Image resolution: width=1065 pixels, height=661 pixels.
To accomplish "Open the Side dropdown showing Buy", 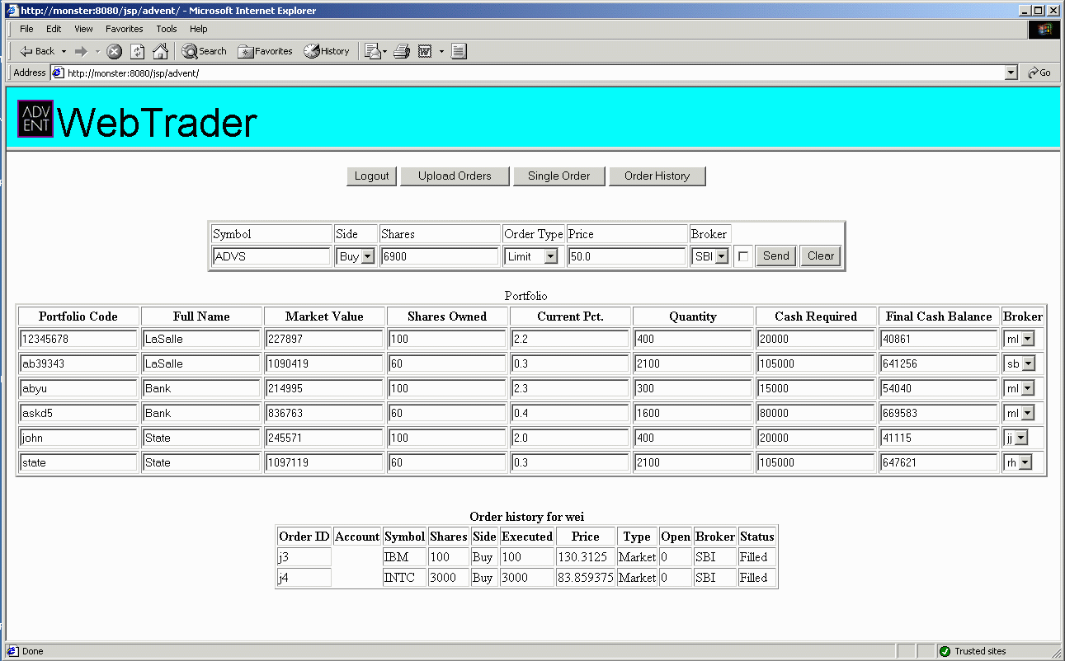I will click(367, 256).
